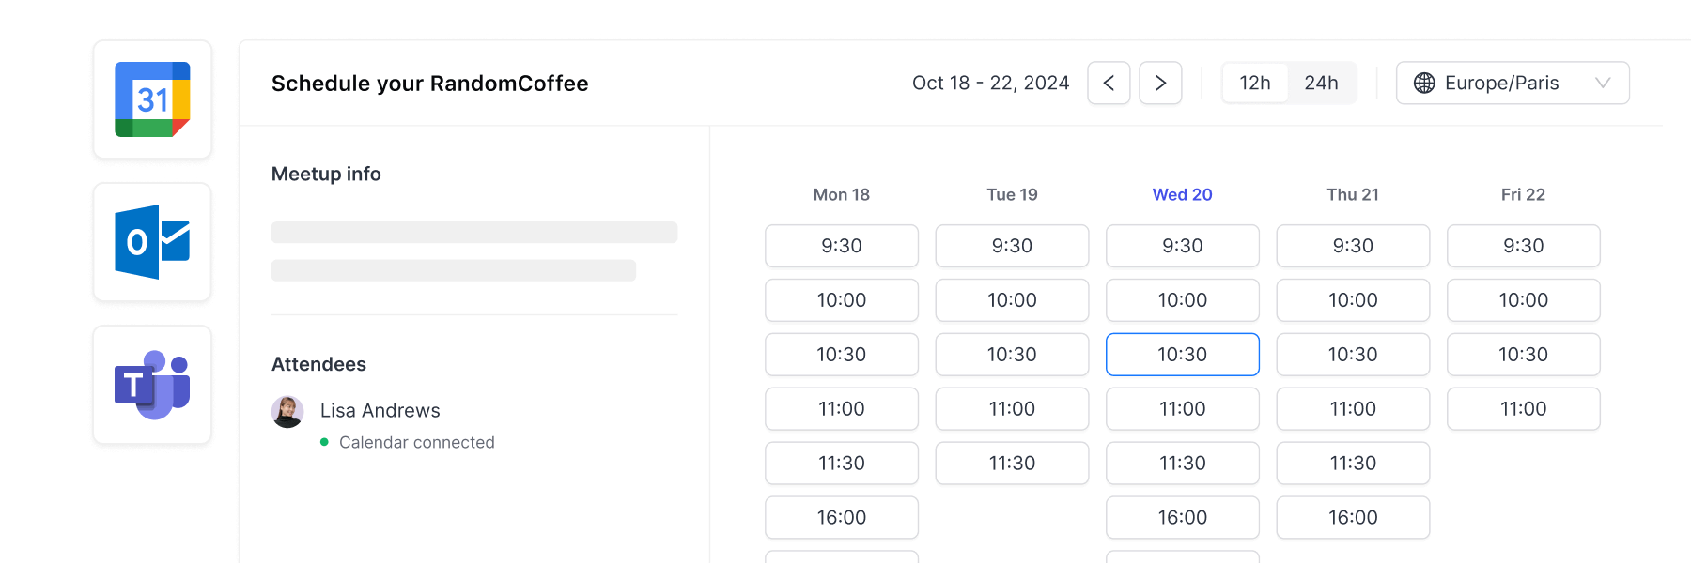Open the Europe/Paris timezone dropdown
1691x563 pixels.
[1513, 83]
